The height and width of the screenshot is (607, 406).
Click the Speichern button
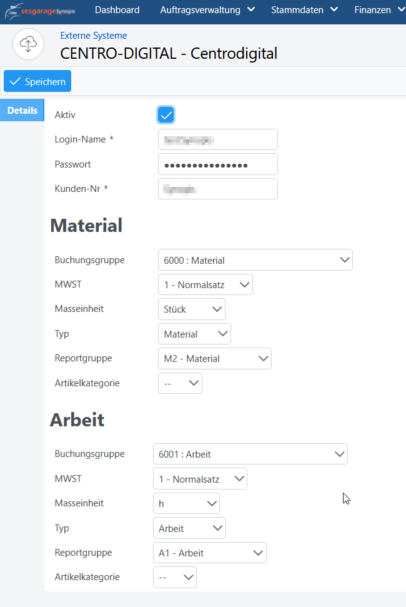click(x=37, y=81)
